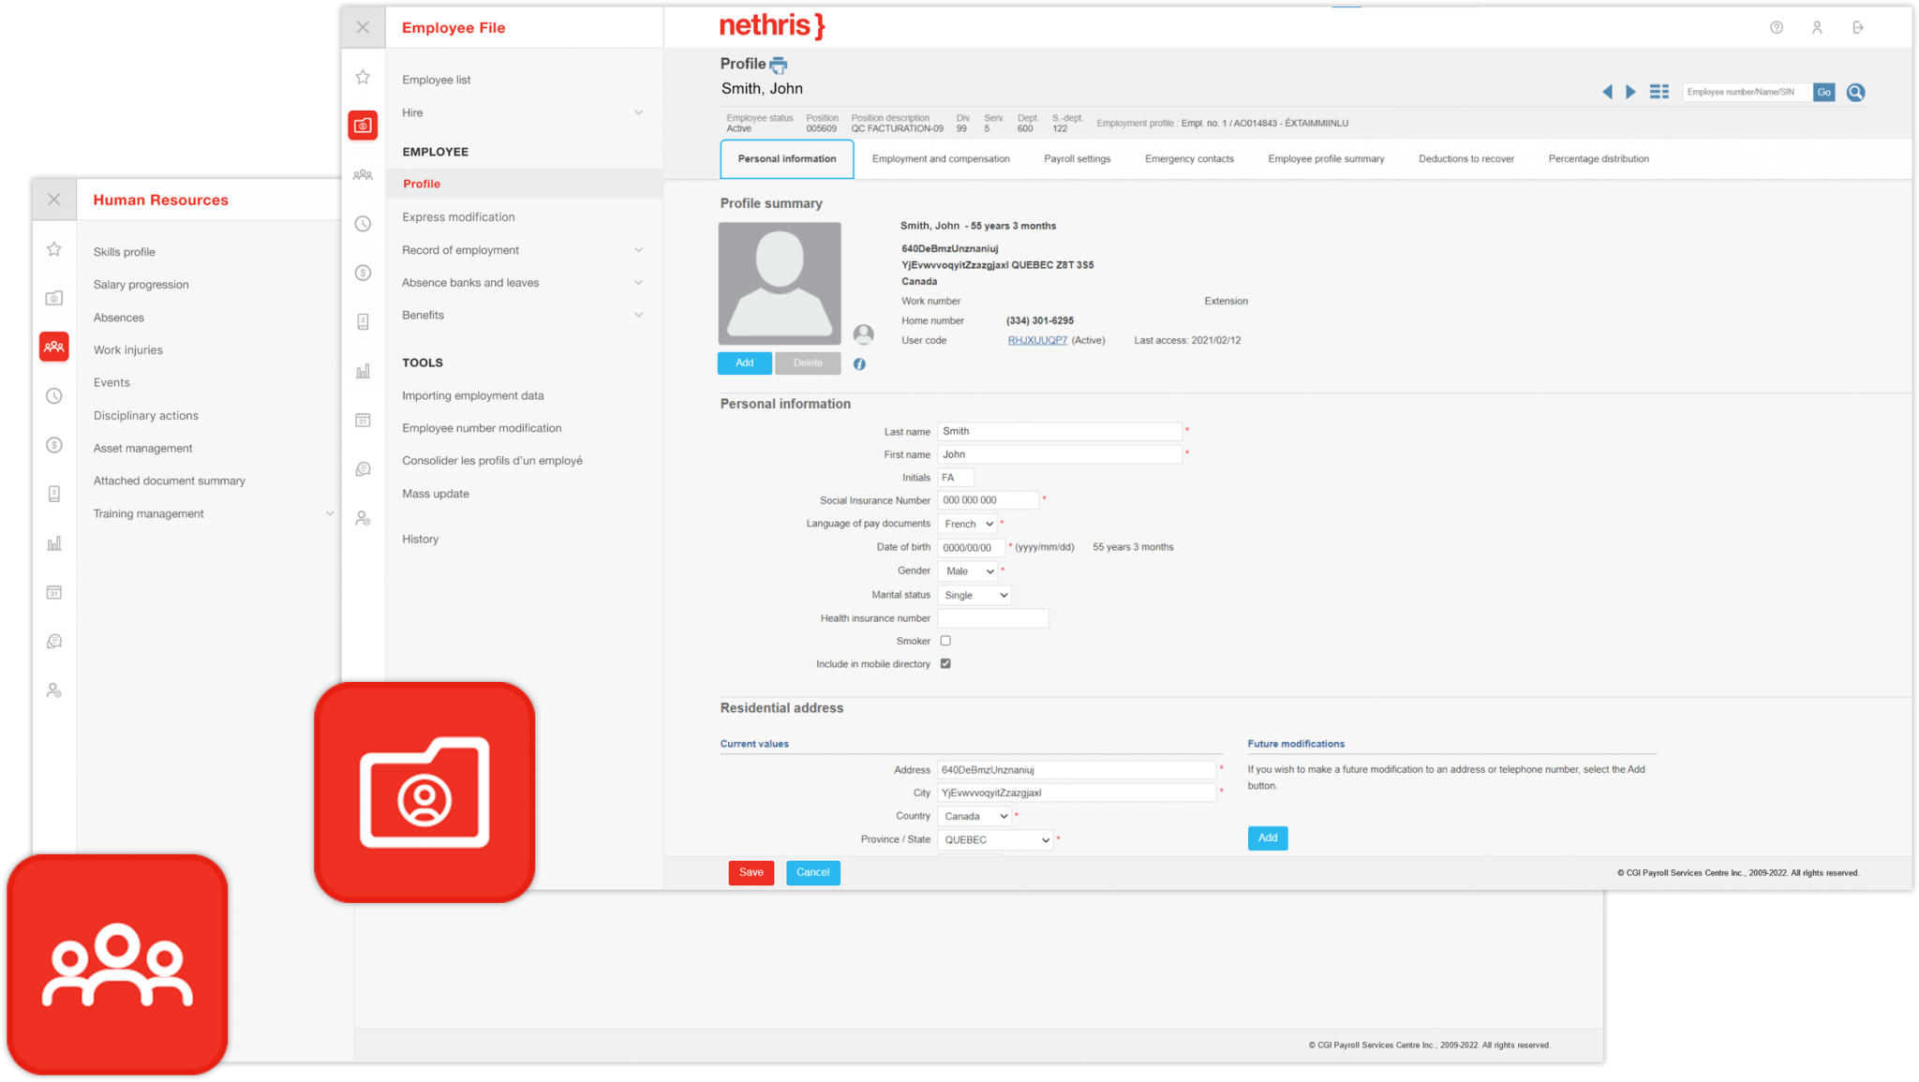Open the Emergency contacts tab
The height and width of the screenshot is (1082, 1919).
[1189, 159]
